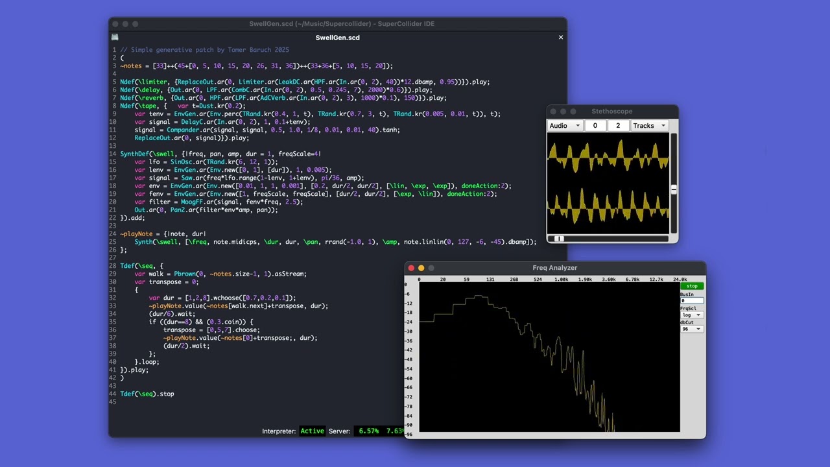
Task: Click line number 45 in the editor gutter
Action: (113, 401)
